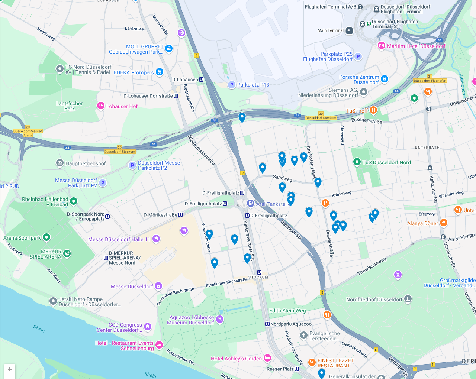Open the Lohauser Hof hotel marker
The image size is (476, 379).
click(x=100, y=106)
